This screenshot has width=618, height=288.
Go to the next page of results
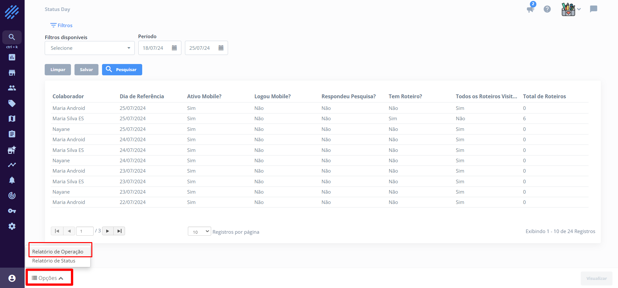pyautogui.click(x=108, y=231)
